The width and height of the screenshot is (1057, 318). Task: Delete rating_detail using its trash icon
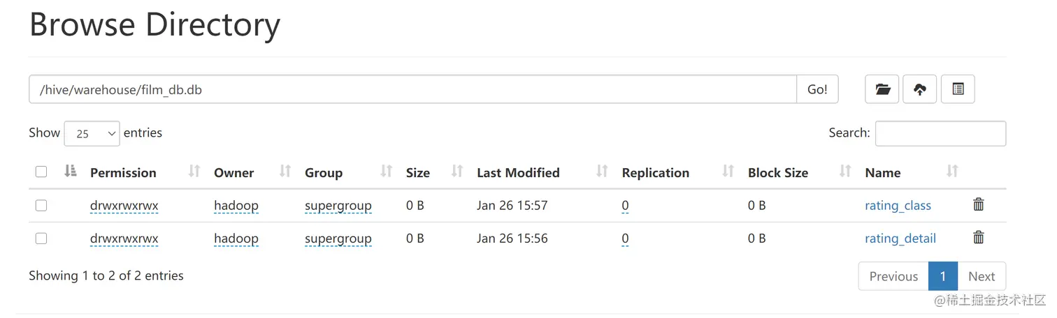979,237
